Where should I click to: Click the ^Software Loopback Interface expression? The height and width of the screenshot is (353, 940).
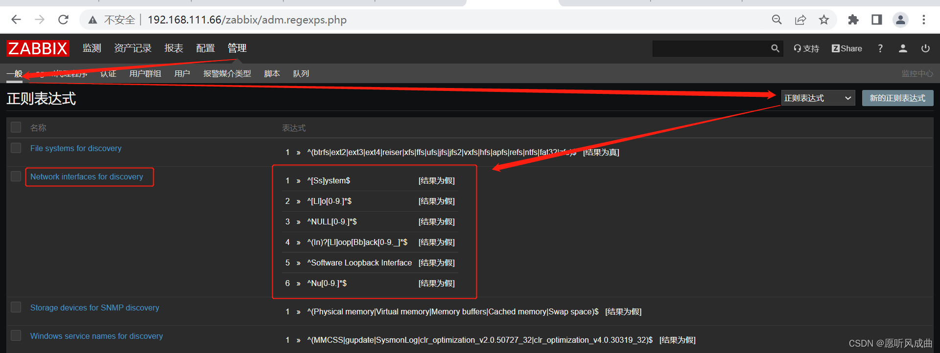(x=359, y=263)
